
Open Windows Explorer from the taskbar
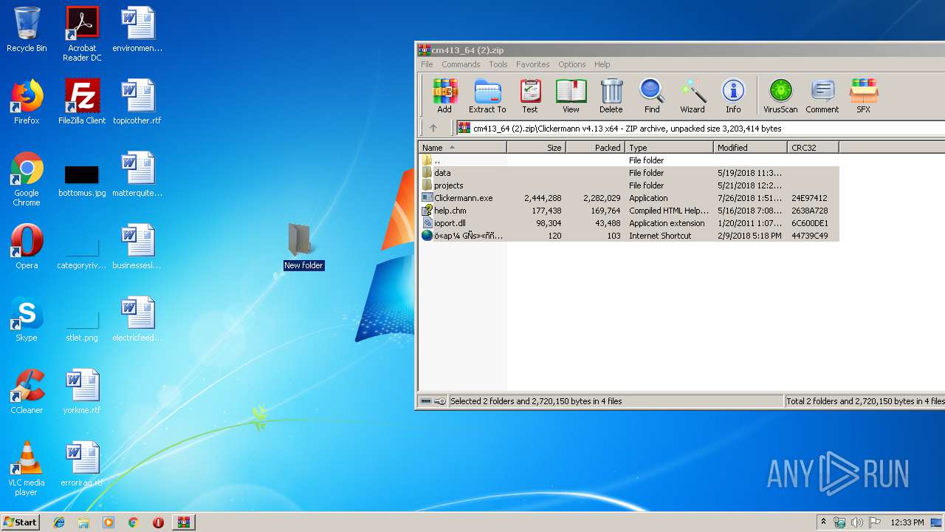[x=83, y=522]
